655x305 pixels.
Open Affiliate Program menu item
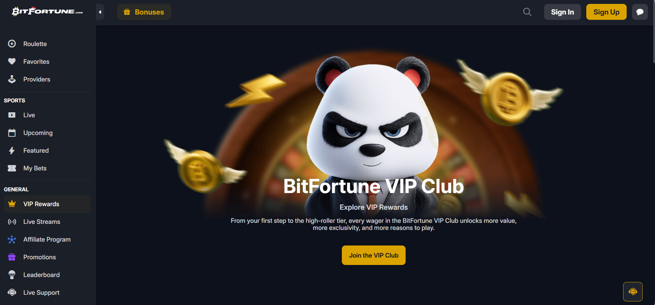47,239
